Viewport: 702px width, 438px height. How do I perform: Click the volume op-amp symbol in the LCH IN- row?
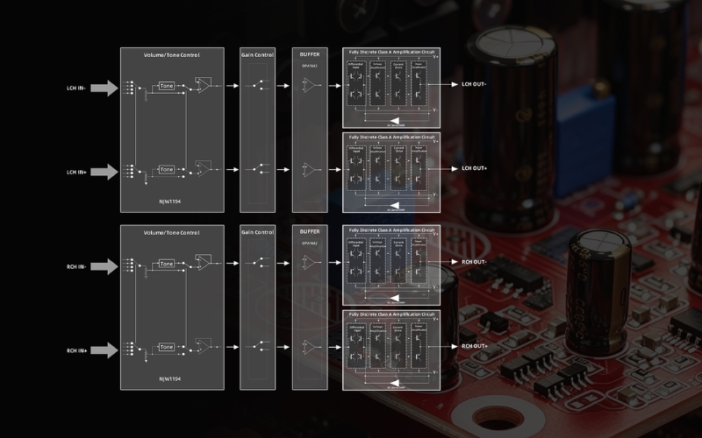(x=204, y=85)
